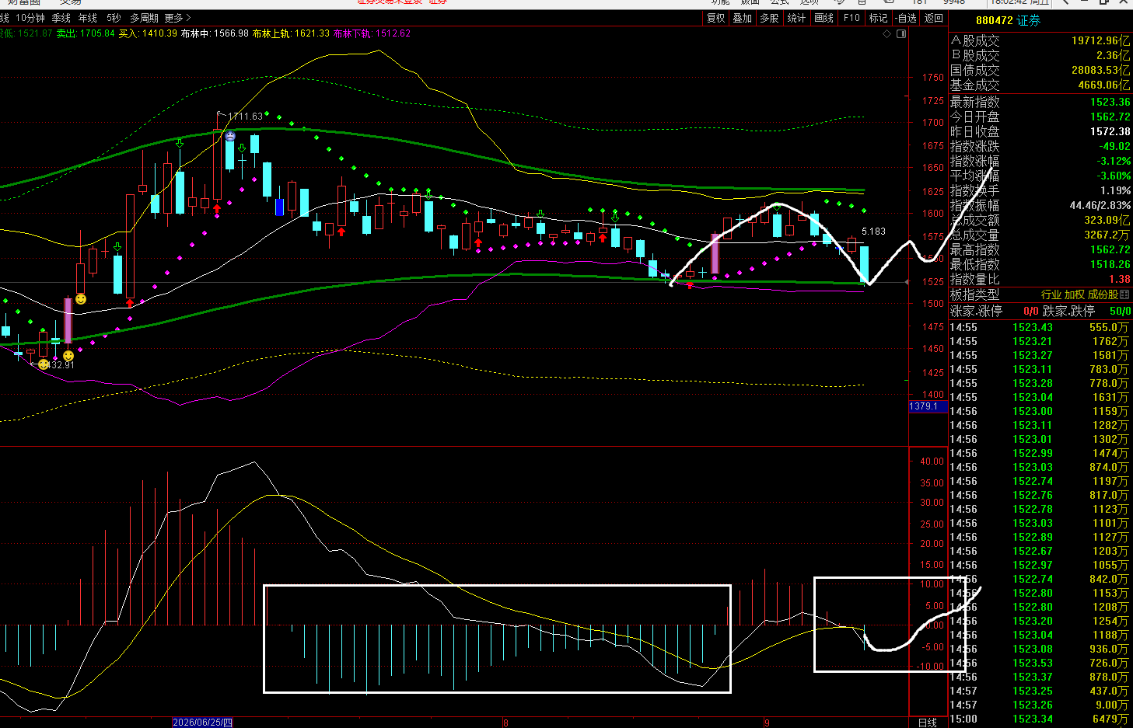The height and width of the screenshot is (728, 1133).
Task: Remove from watchlist with -自选
Action: 906,18
